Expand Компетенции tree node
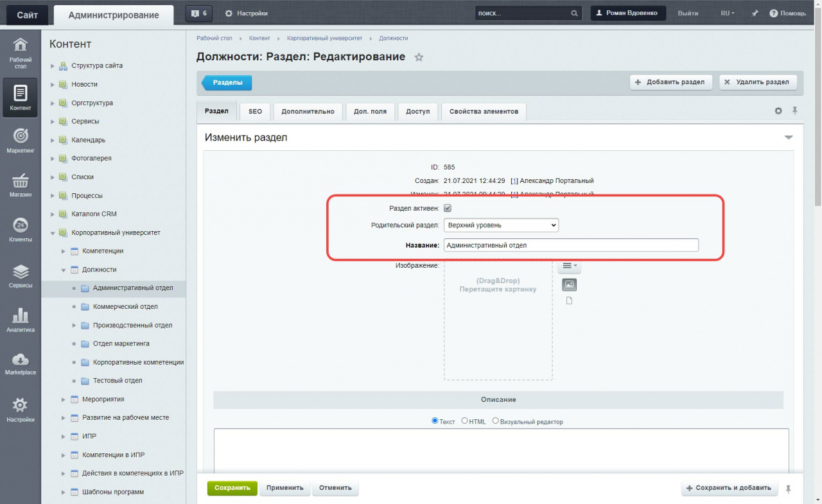Screen dimensions: 822x504 (64, 251)
